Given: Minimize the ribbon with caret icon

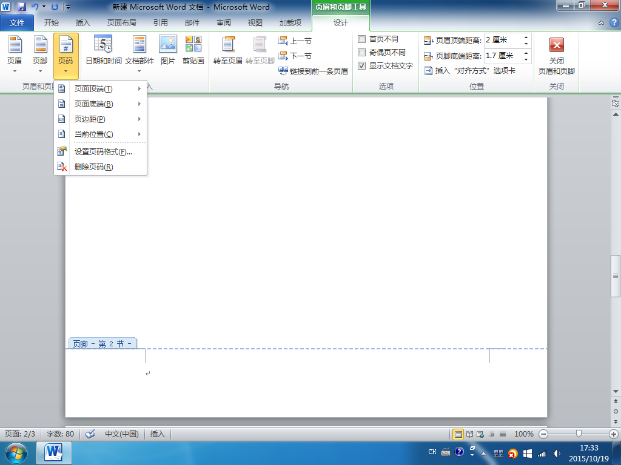Looking at the screenshot, I should click(601, 23).
